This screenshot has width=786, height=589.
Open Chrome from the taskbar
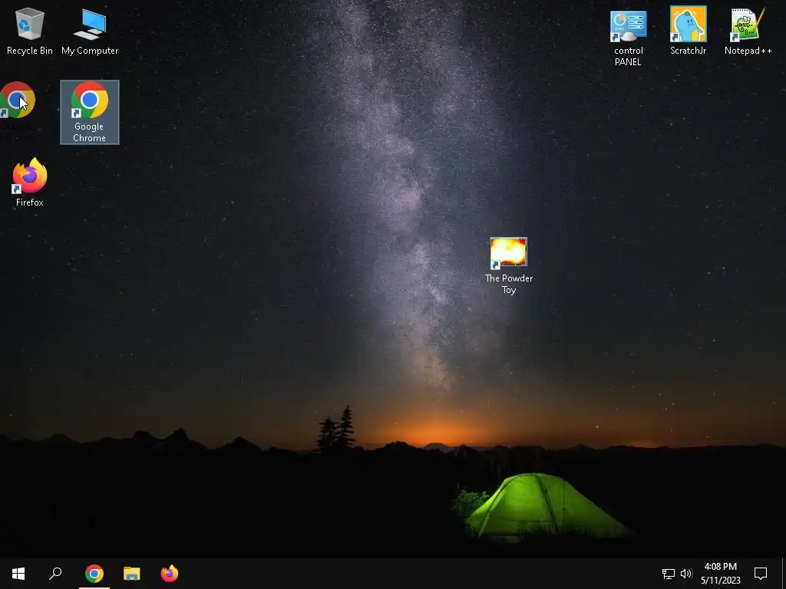[x=94, y=574]
